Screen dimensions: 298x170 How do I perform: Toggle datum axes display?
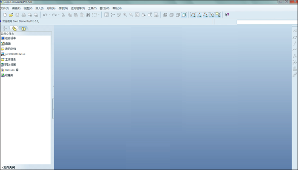tap(199, 15)
